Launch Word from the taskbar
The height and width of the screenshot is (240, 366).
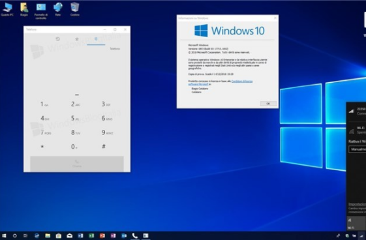(x=80, y=236)
